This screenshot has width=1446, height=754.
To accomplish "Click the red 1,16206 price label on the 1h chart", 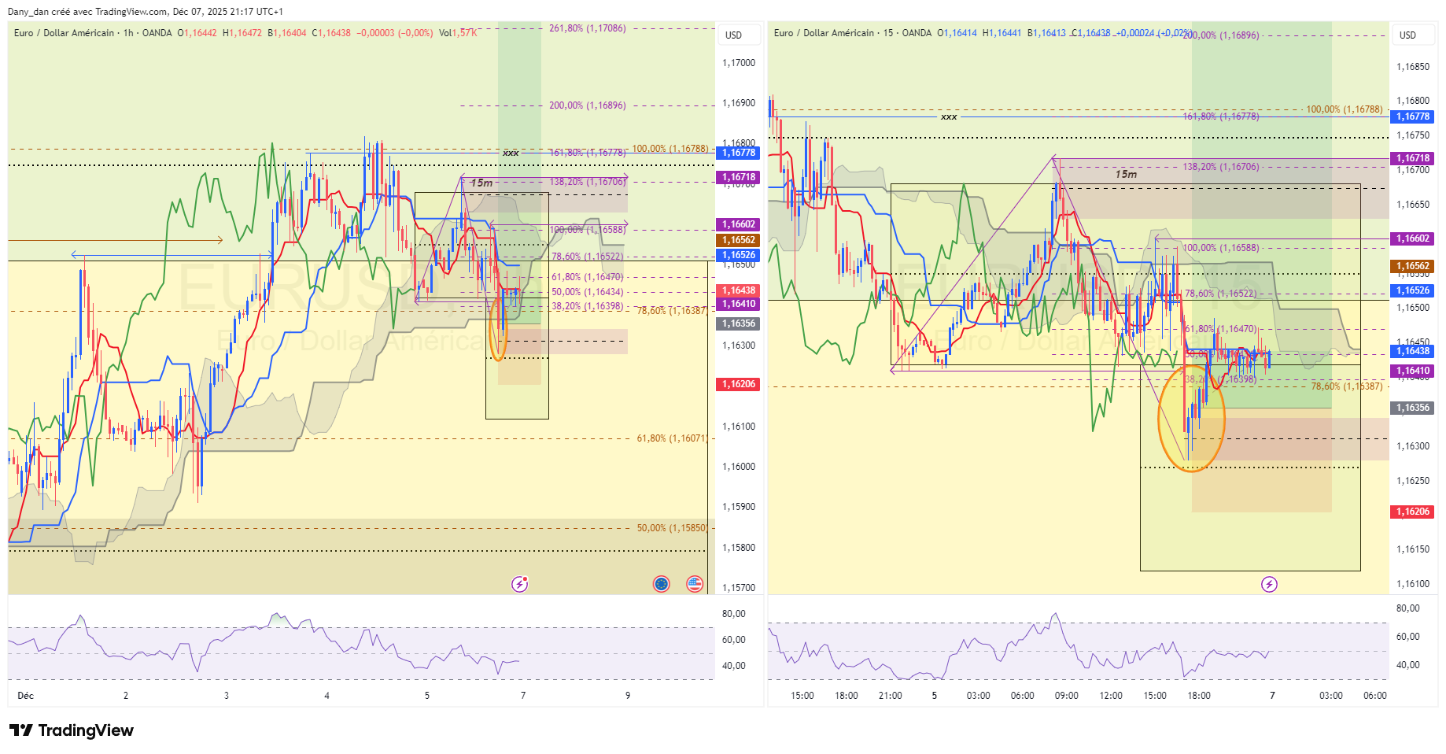I will pyautogui.click(x=739, y=384).
